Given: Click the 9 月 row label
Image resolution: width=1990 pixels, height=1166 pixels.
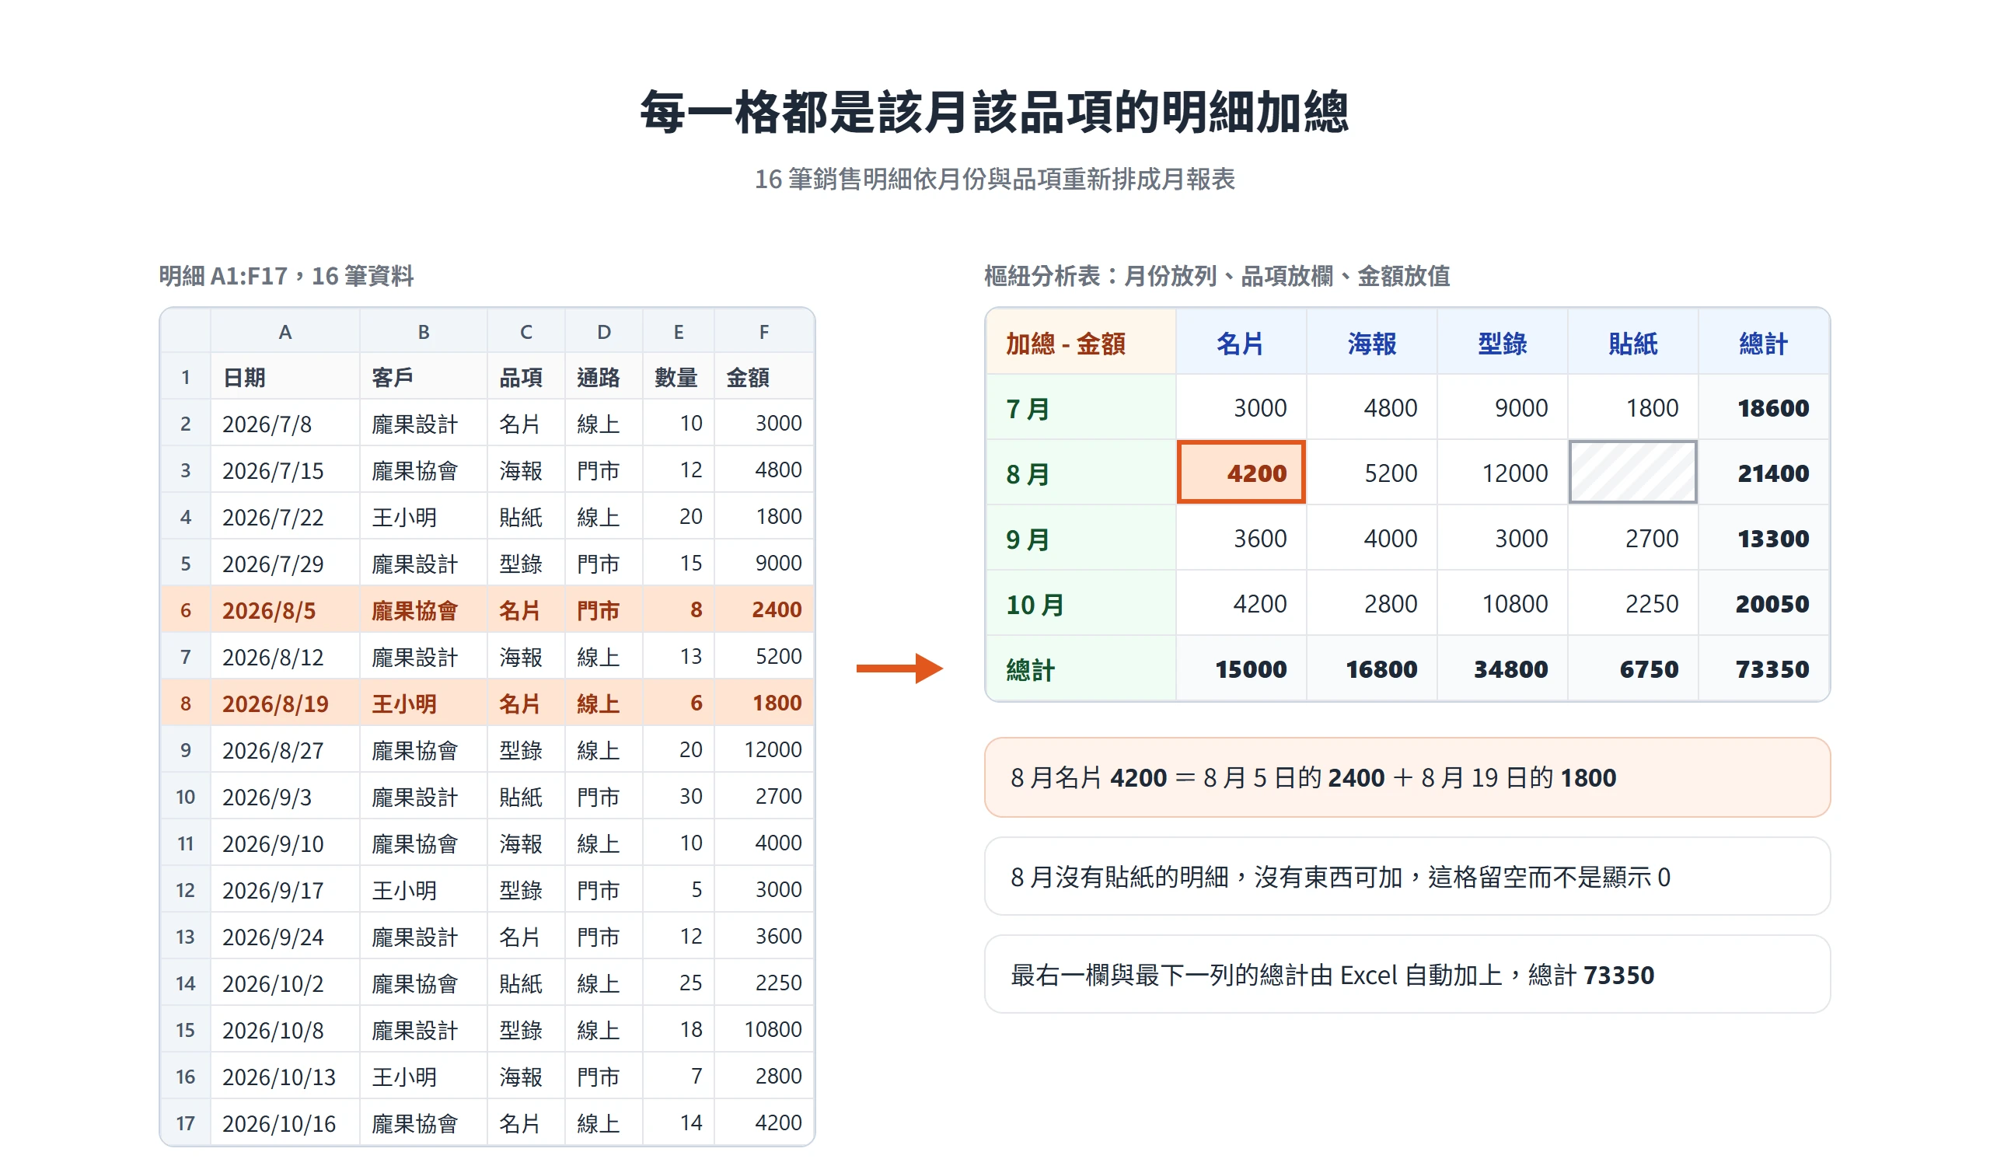Looking at the screenshot, I should pos(1081,539).
